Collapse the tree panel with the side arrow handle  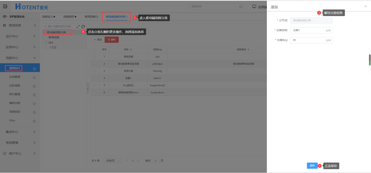pos(88,89)
